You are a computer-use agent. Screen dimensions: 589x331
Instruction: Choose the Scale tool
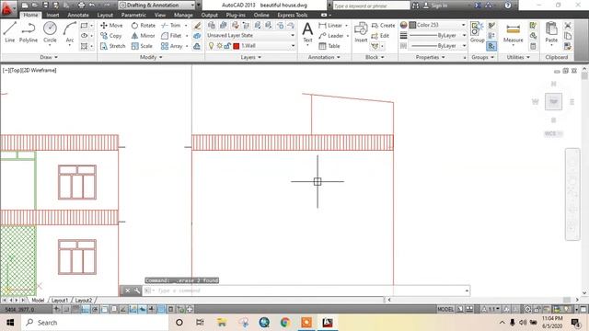tap(142, 46)
